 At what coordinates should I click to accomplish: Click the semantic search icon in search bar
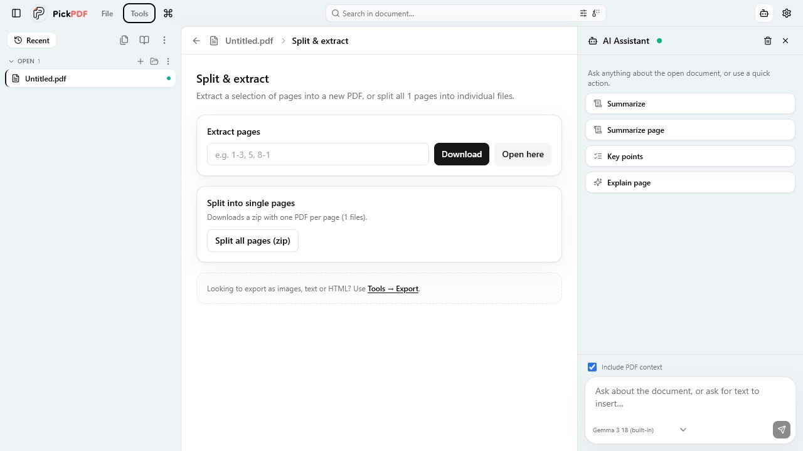tap(596, 13)
